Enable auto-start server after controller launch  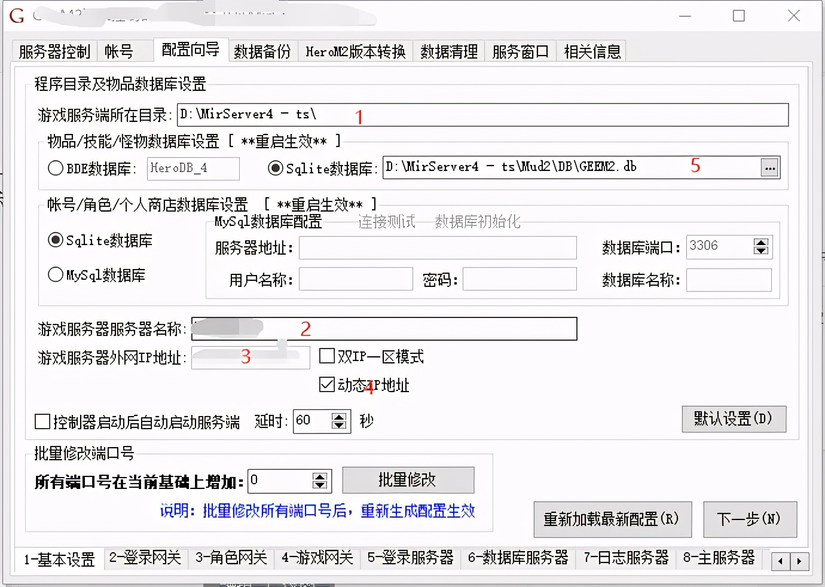click(x=41, y=421)
